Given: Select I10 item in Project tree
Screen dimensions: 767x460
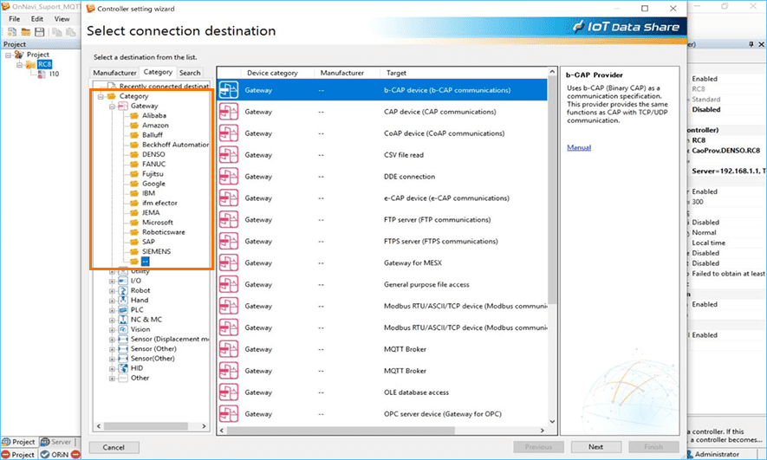Looking at the screenshot, I should 54,74.
